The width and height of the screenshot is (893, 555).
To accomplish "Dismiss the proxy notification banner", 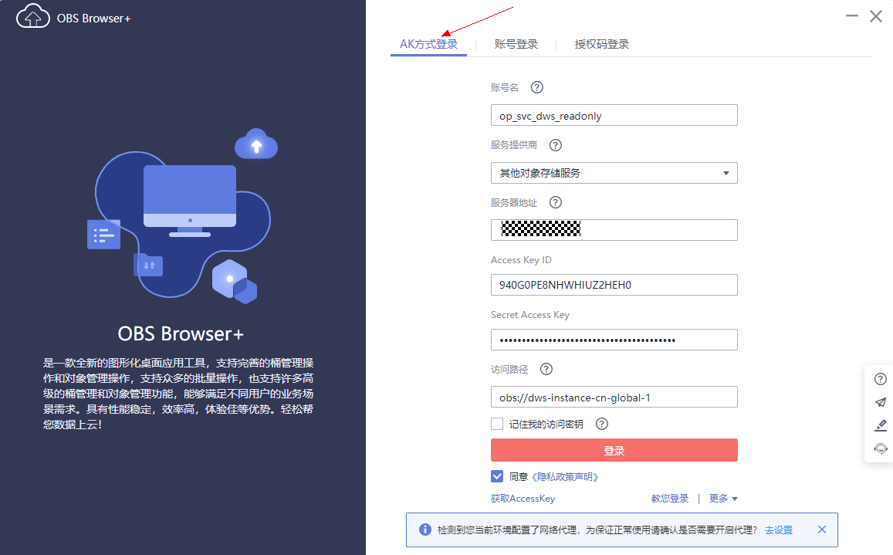I will pos(822,530).
